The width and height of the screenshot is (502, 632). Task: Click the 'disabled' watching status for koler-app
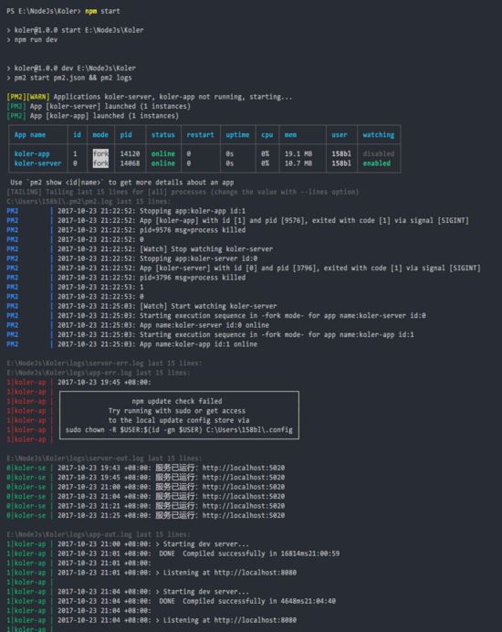pos(378,153)
